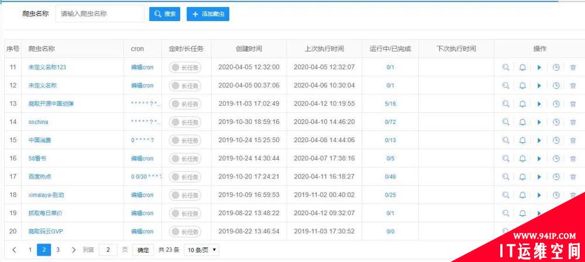
Task: Open 0/72 running count for oschina
Action: [x=390, y=122]
